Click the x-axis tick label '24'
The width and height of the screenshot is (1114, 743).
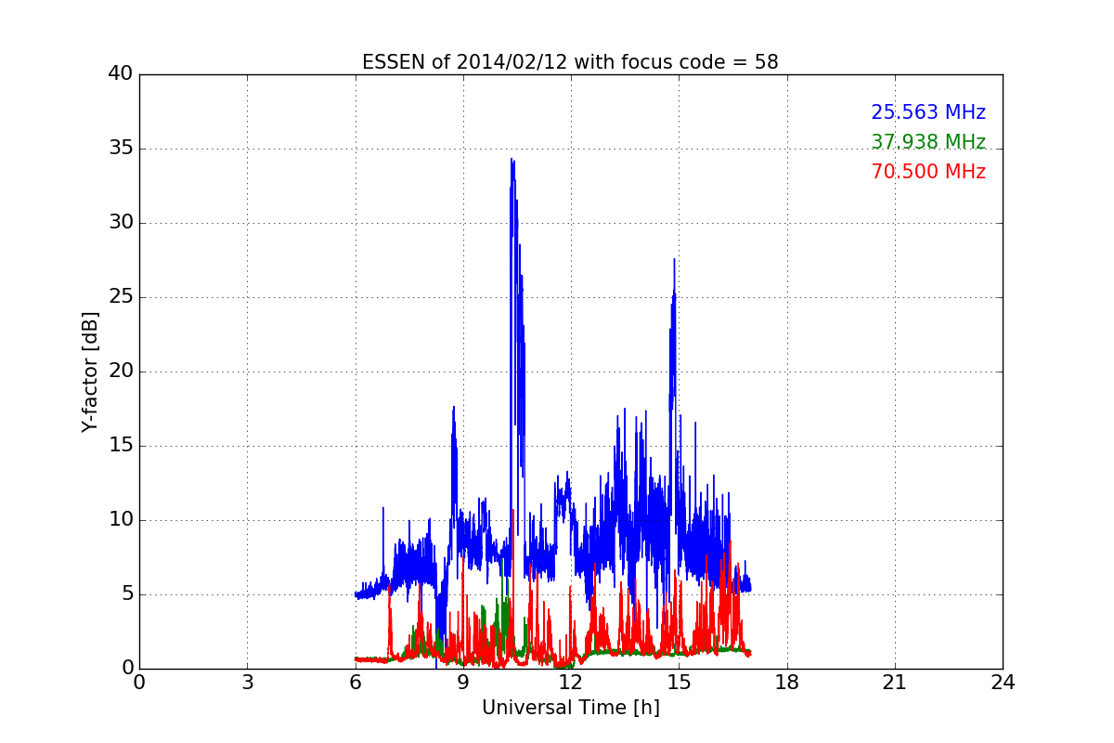click(1003, 683)
